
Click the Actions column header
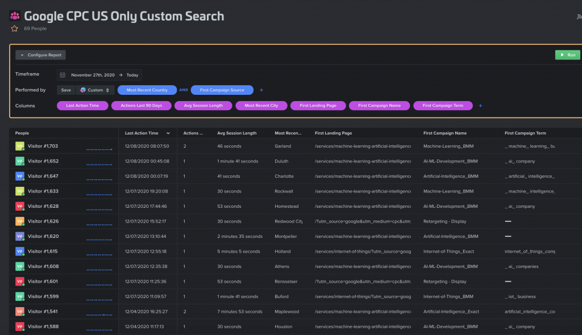point(193,133)
